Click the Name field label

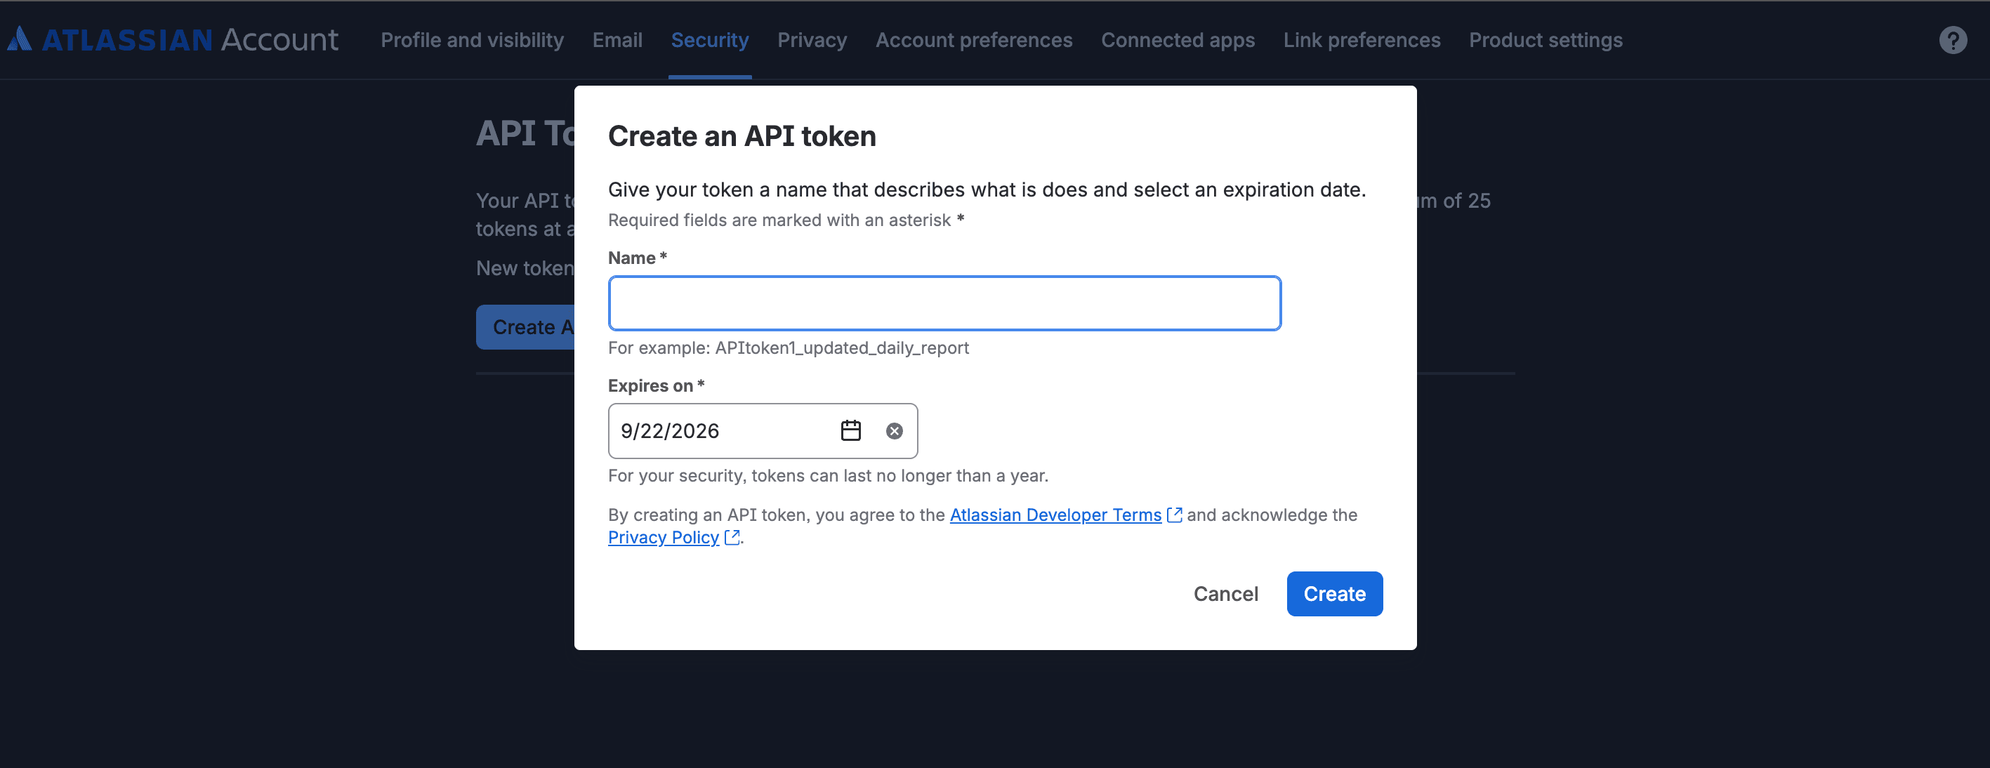(x=637, y=258)
